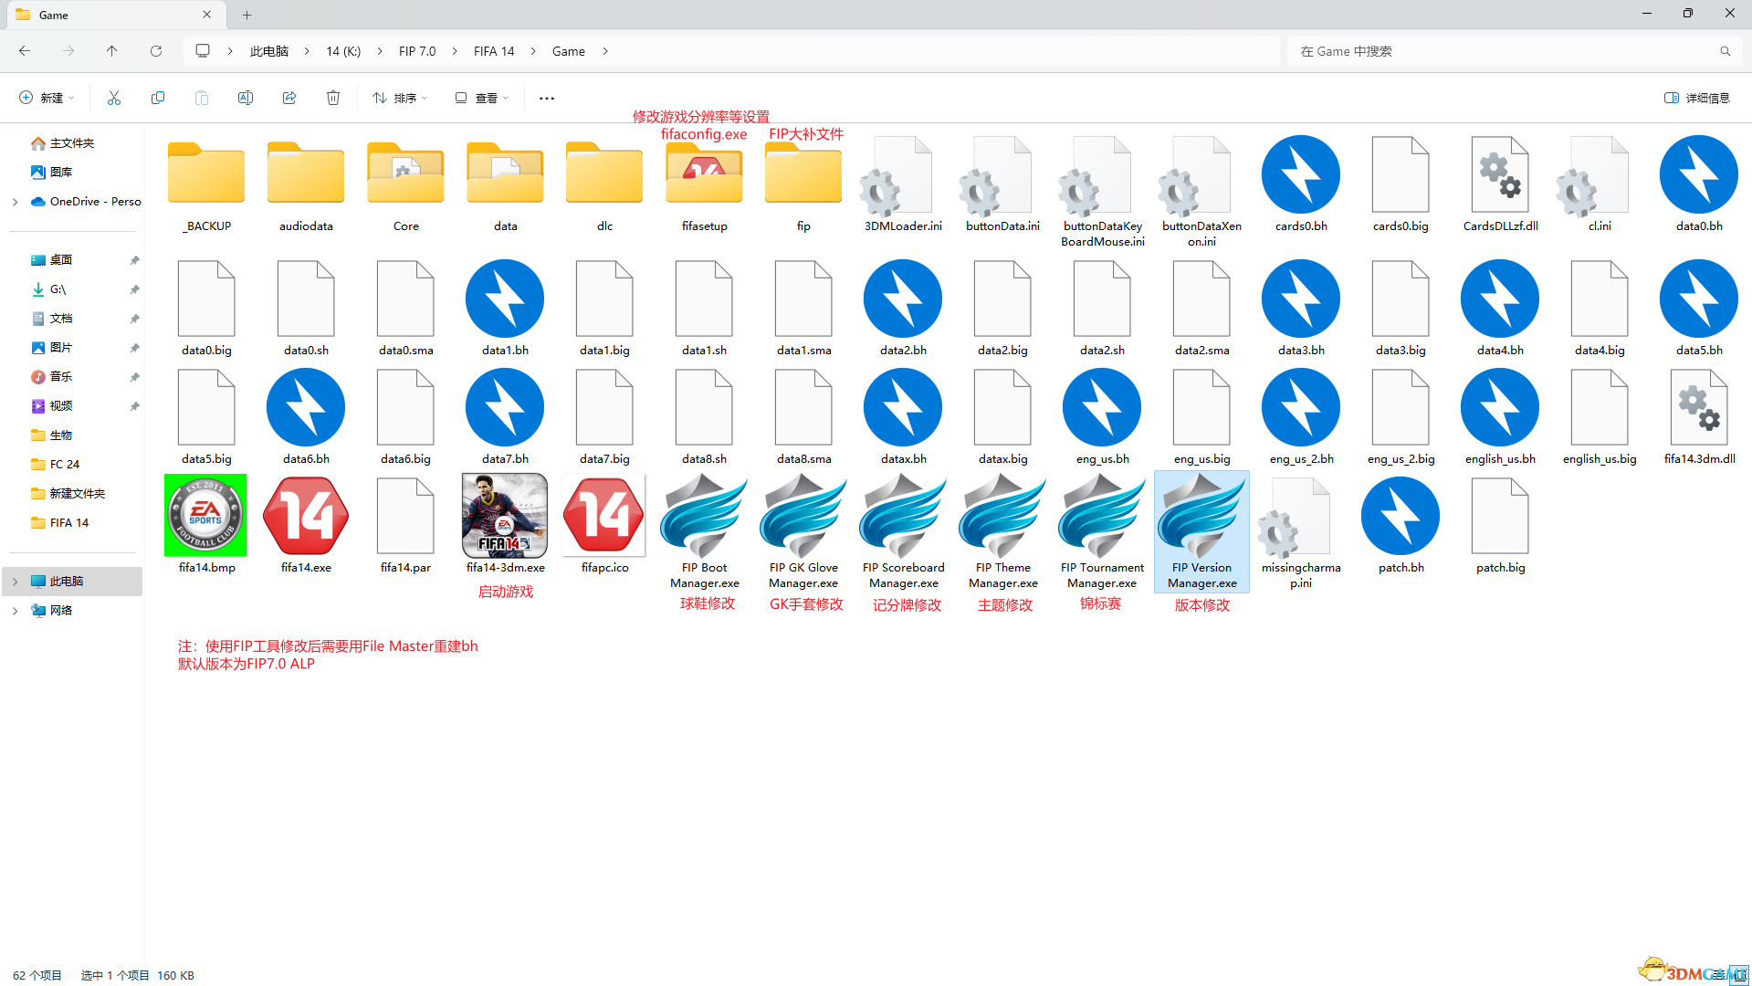The width and height of the screenshot is (1752, 986).
Task: Click the Delete icon in the toolbar
Action: click(332, 98)
